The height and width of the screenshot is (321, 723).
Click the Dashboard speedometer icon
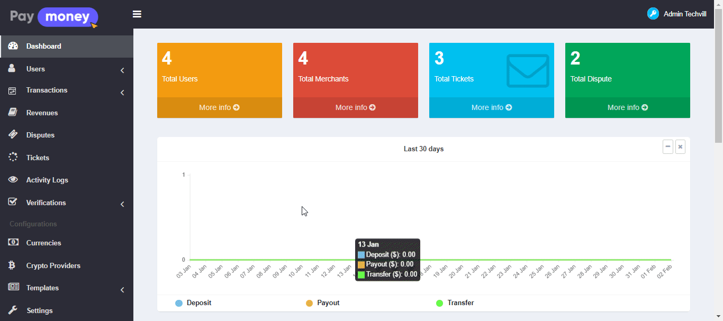pyautogui.click(x=13, y=46)
